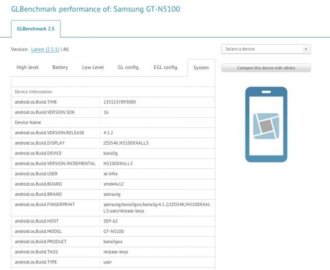
Task: Click the Device Information section header
Action: click(34, 92)
